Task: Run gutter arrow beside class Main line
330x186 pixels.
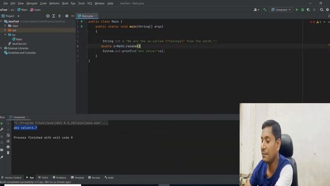Action: coord(81,22)
